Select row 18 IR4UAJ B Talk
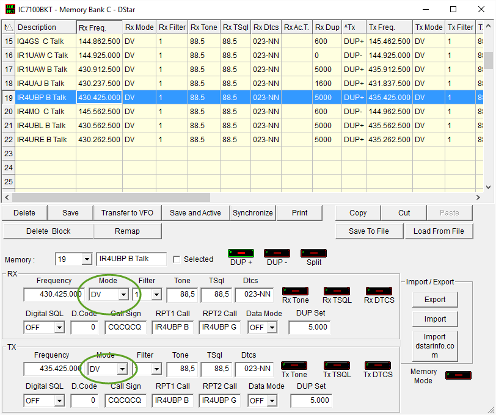Image resolution: width=496 pixels, height=415 pixels. click(243, 84)
